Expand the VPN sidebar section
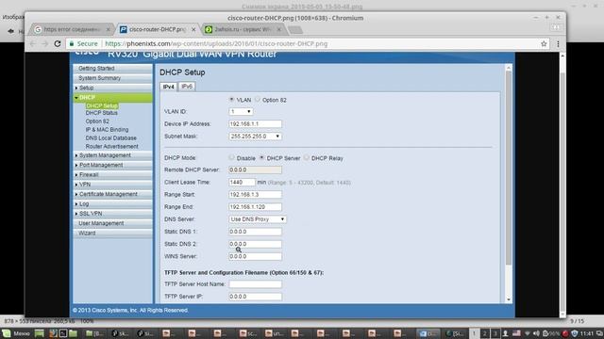The height and width of the screenshot is (339, 604). [113, 185]
